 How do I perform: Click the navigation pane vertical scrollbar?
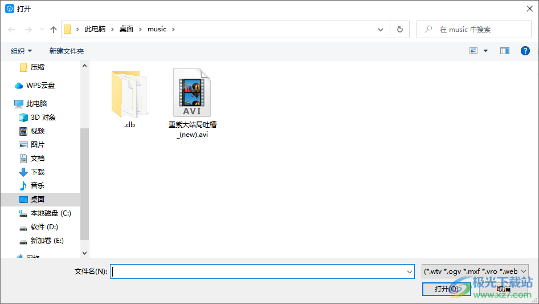pyautogui.click(x=85, y=183)
